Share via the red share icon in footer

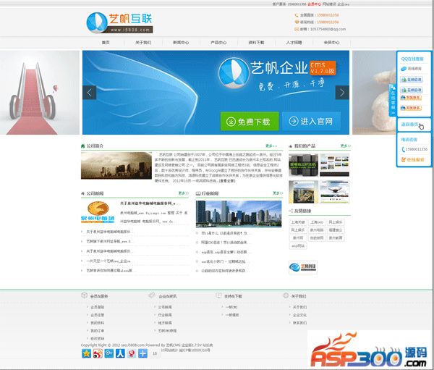coord(132,353)
